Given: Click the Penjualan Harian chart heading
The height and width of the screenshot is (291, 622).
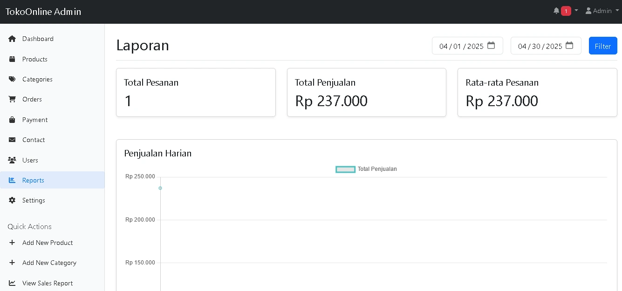Looking at the screenshot, I should coord(158,153).
